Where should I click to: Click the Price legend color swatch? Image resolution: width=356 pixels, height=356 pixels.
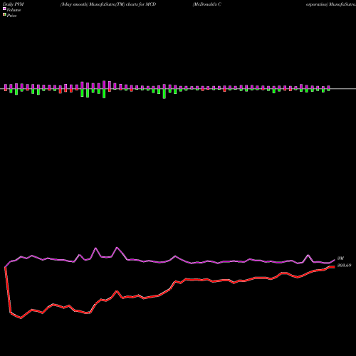4,15
